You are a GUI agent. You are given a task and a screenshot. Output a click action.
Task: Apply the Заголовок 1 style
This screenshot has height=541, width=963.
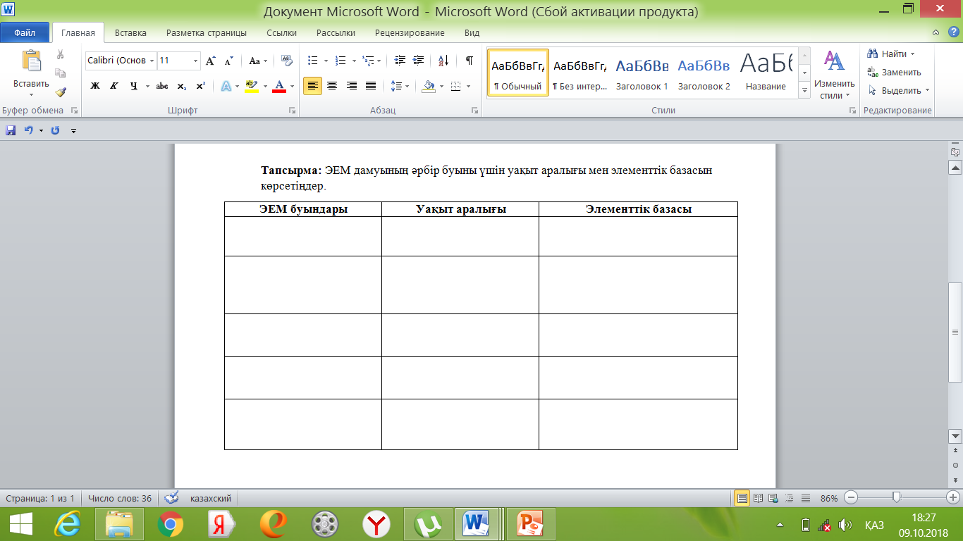click(642, 73)
